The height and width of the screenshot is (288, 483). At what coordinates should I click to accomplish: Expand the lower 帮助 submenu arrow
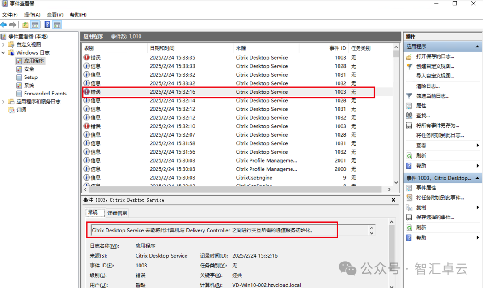478,237
